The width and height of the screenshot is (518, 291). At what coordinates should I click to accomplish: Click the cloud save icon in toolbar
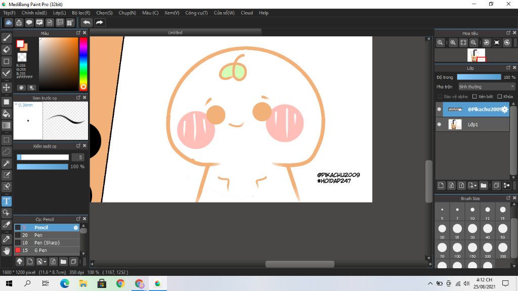[9, 22]
